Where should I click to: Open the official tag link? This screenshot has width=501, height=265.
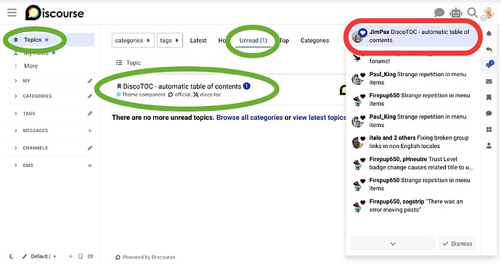coord(180,94)
